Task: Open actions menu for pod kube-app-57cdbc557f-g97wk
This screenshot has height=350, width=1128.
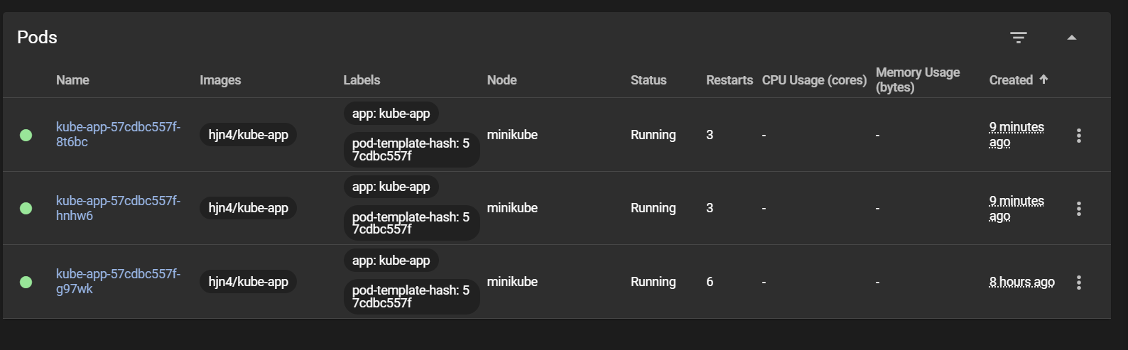Action: coord(1078,283)
